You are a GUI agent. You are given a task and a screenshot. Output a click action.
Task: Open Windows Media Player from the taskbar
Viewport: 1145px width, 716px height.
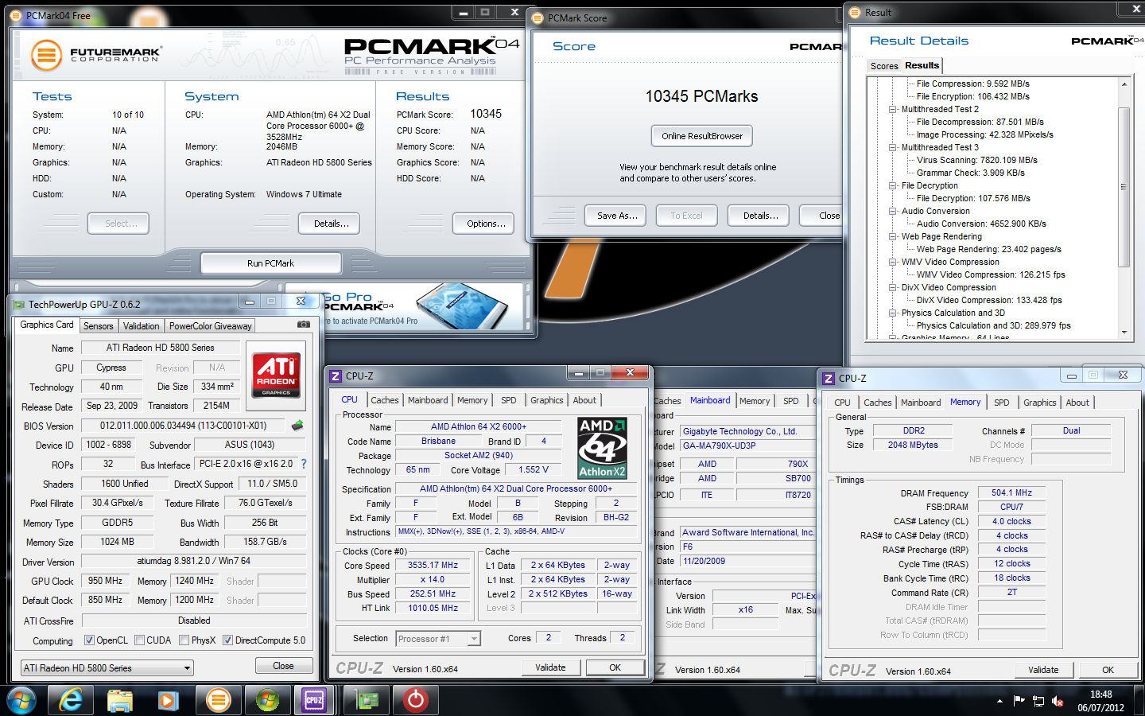click(168, 700)
